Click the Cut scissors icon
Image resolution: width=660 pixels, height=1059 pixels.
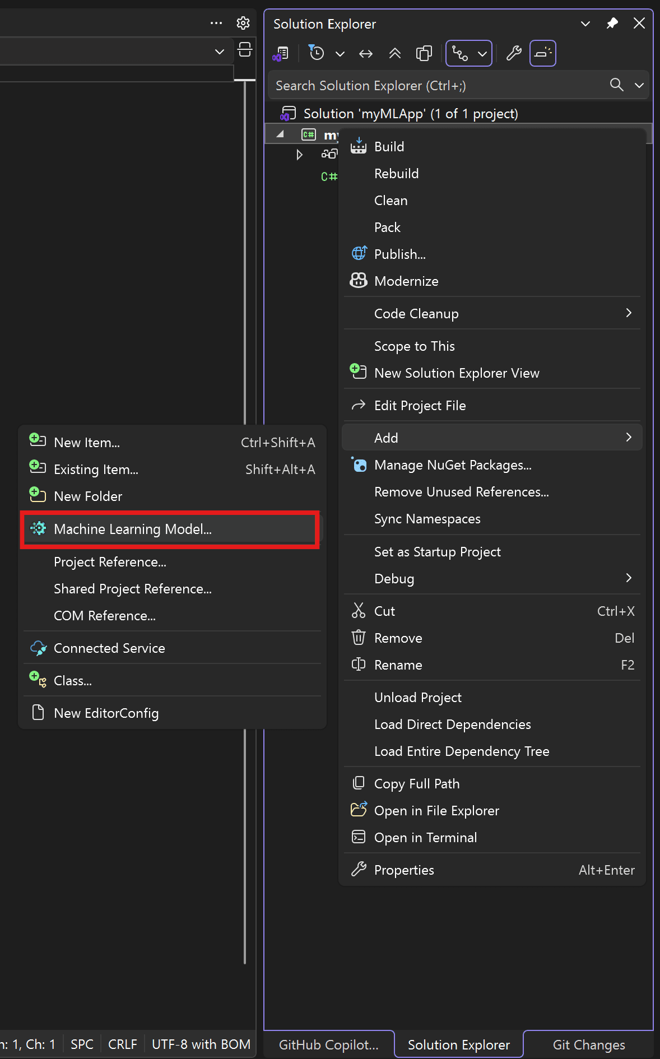(359, 611)
